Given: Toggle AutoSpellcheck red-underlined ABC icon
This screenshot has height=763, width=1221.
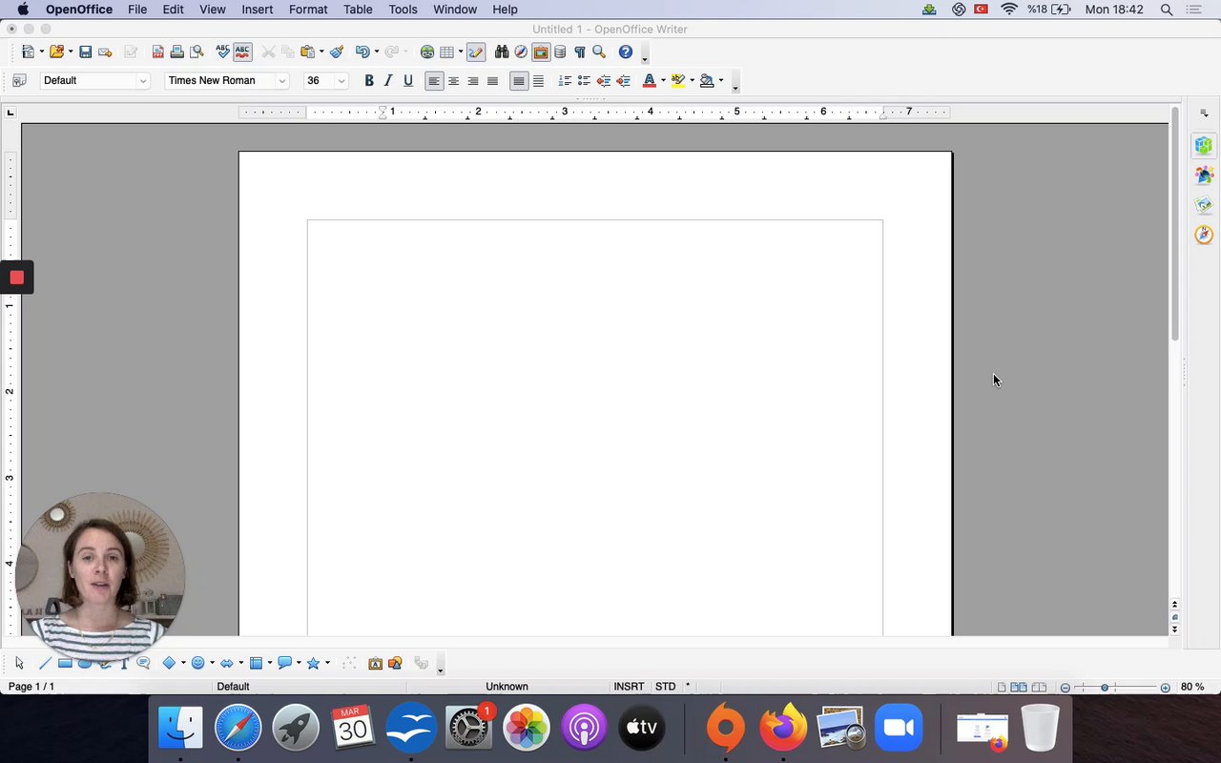Looking at the screenshot, I should [x=242, y=52].
